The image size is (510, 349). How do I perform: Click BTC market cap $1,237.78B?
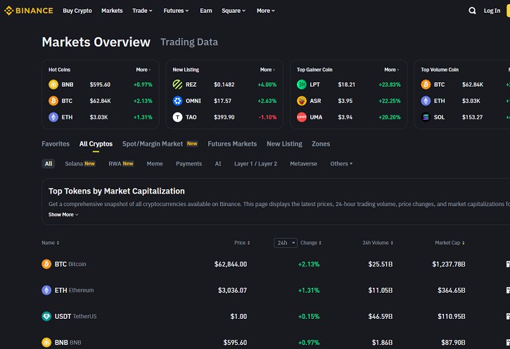coord(449,264)
